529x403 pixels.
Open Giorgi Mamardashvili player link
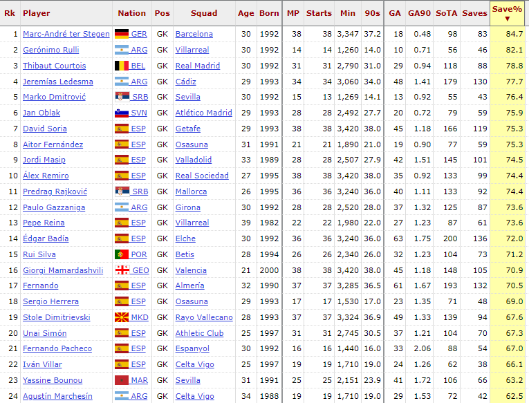pos(63,270)
